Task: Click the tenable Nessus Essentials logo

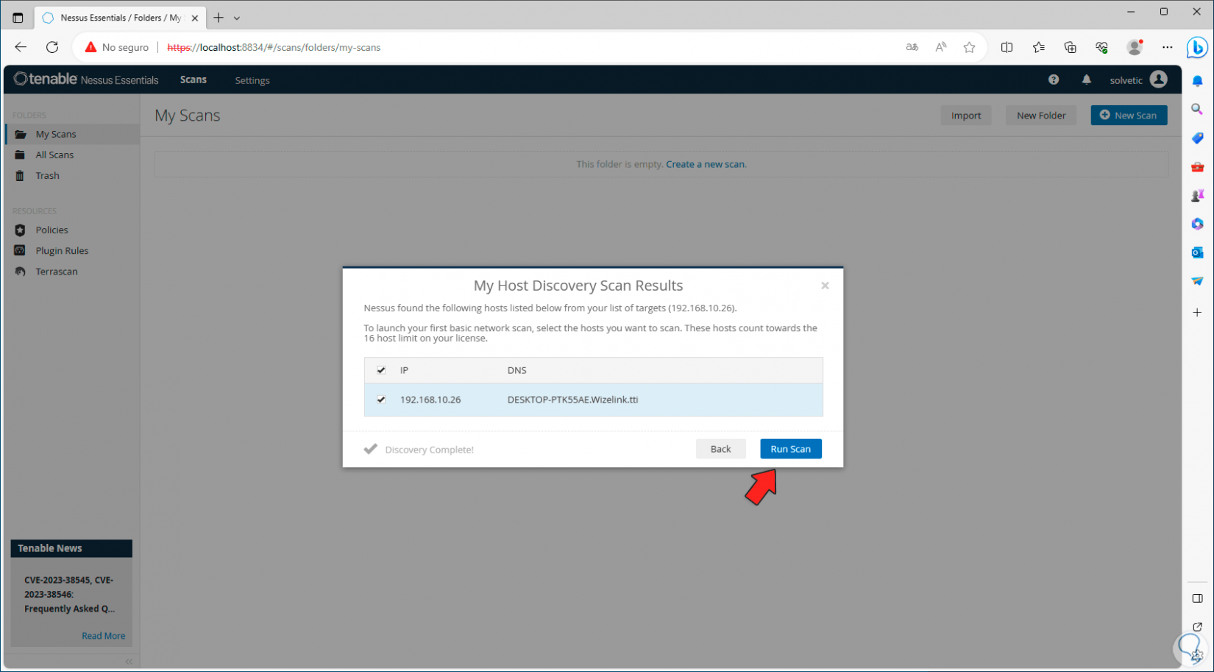Action: pyautogui.click(x=86, y=79)
